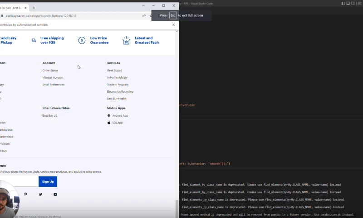Click the Latest and Greatest Tech icon

click(126, 40)
